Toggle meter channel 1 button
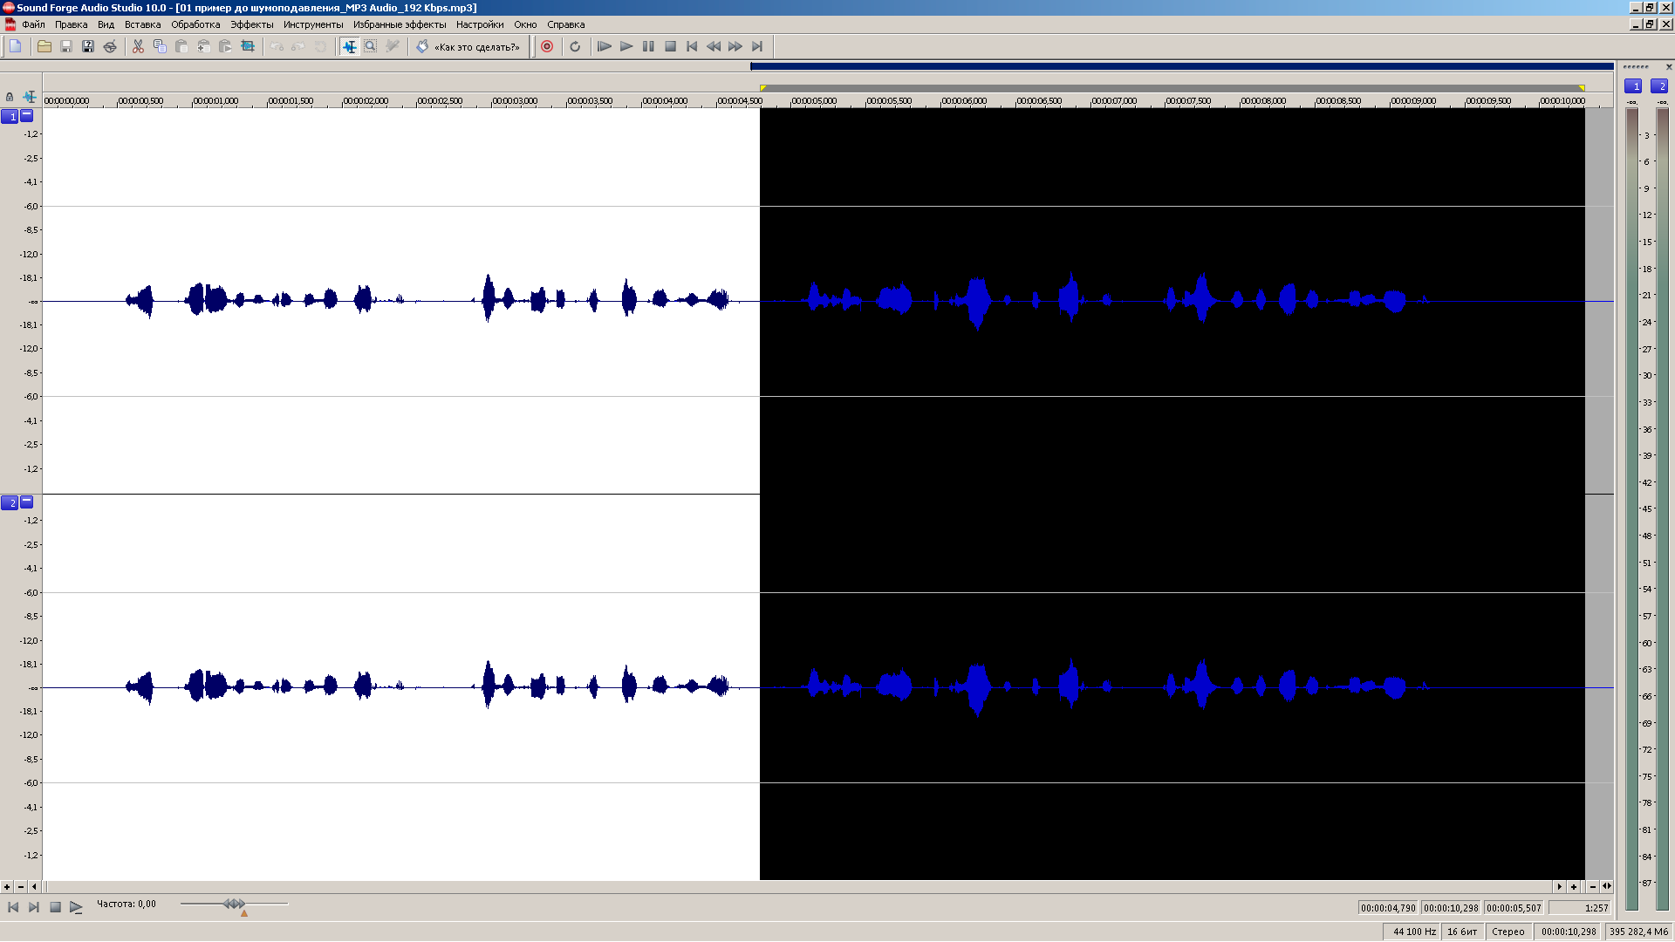 [1633, 85]
